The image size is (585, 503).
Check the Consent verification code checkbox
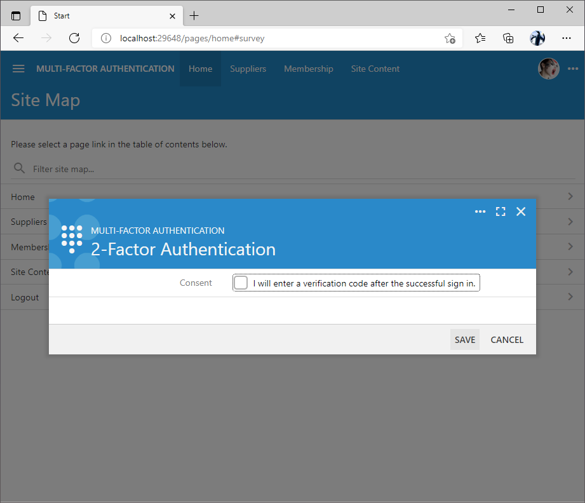pos(241,283)
